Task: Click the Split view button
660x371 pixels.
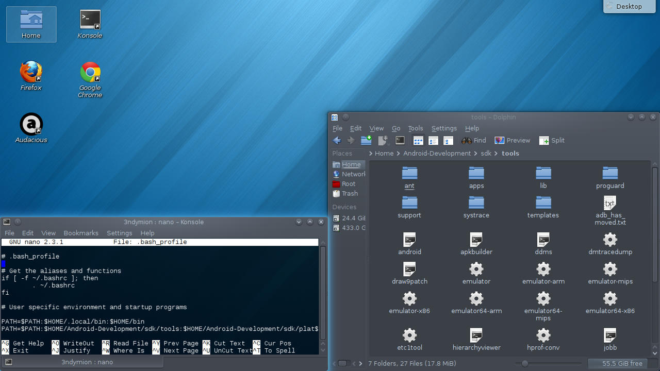Action: (x=552, y=140)
